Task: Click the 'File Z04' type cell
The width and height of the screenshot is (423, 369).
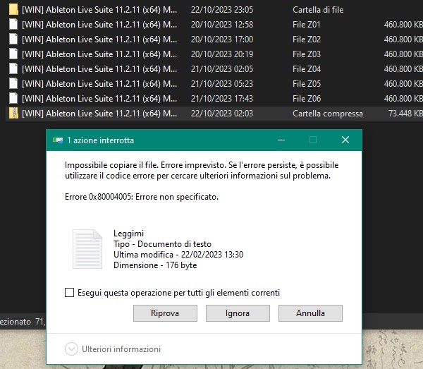Action: point(307,69)
